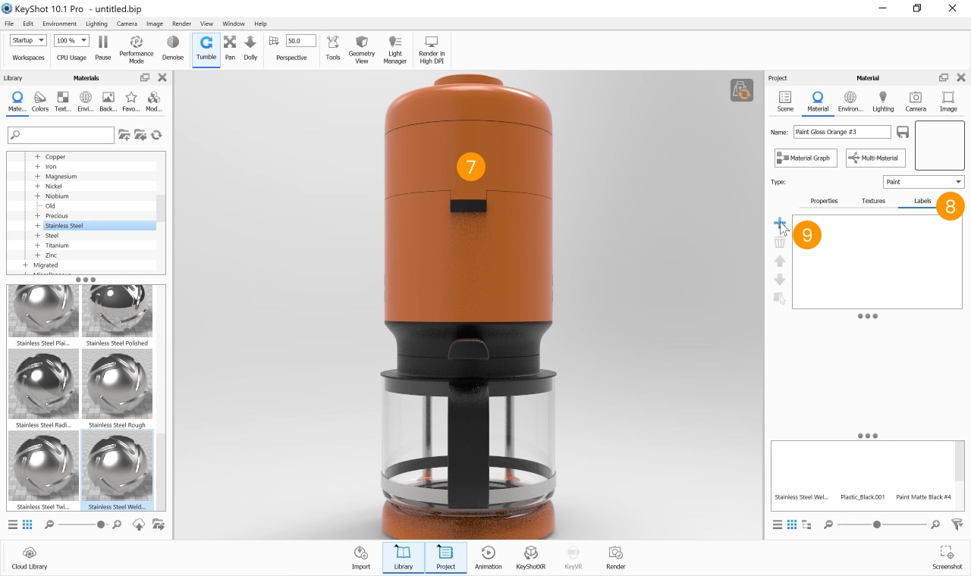
Task: Open the Environment panel in Project
Action: (x=850, y=101)
